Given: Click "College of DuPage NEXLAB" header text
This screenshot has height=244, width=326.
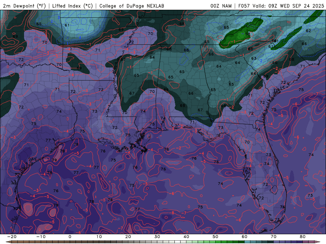Looking at the screenshot, I should click(x=132, y=6).
